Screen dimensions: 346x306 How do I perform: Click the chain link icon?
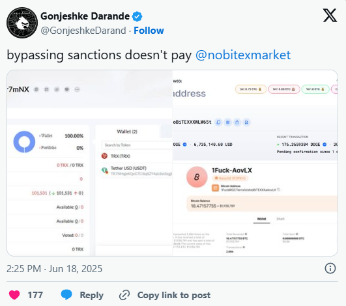pos(124,295)
